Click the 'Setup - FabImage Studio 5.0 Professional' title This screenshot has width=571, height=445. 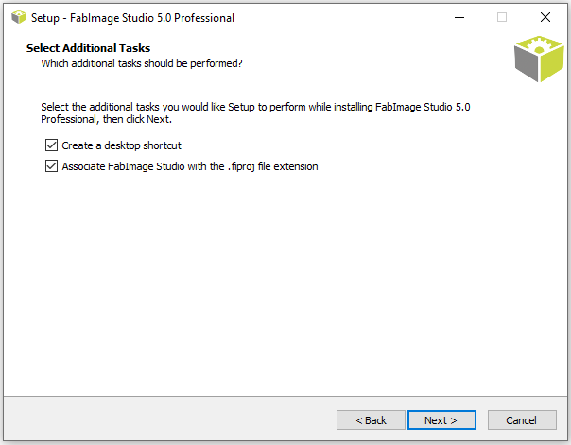(132, 17)
